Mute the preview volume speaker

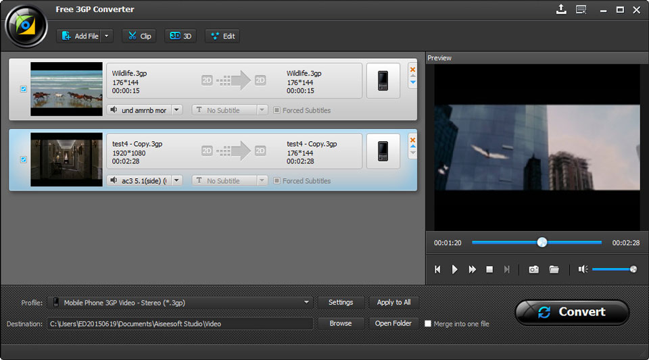pyautogui.click(x=583, y=269)
